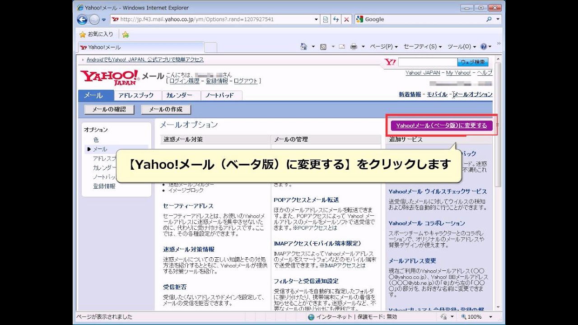
Task: Select the Yahoo!メール browser tab
Action: 141,47
